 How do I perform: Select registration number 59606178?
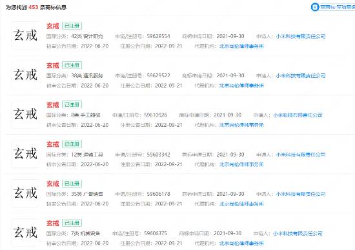pos(159,194)
